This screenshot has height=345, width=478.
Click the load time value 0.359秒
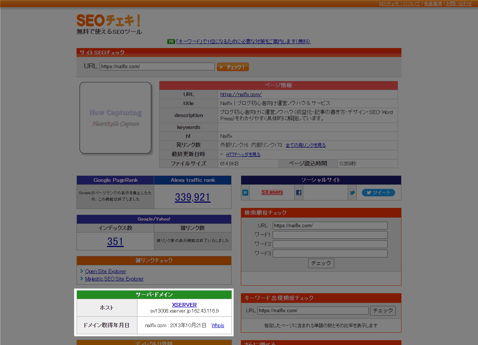[x=348, y=164]
